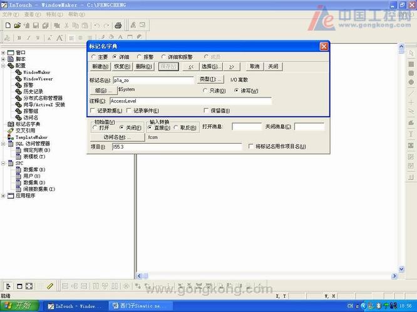Viewport: 417px width, 312px height.
Task: Select the 主要 radio button
Action: click(x=93, y=57)
